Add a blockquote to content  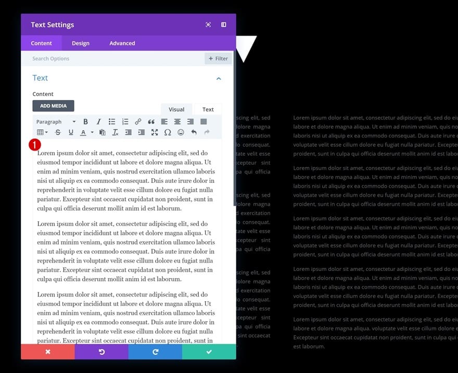click(151, 121)
